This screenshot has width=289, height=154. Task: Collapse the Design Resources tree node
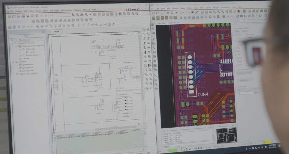coord(12,43)
